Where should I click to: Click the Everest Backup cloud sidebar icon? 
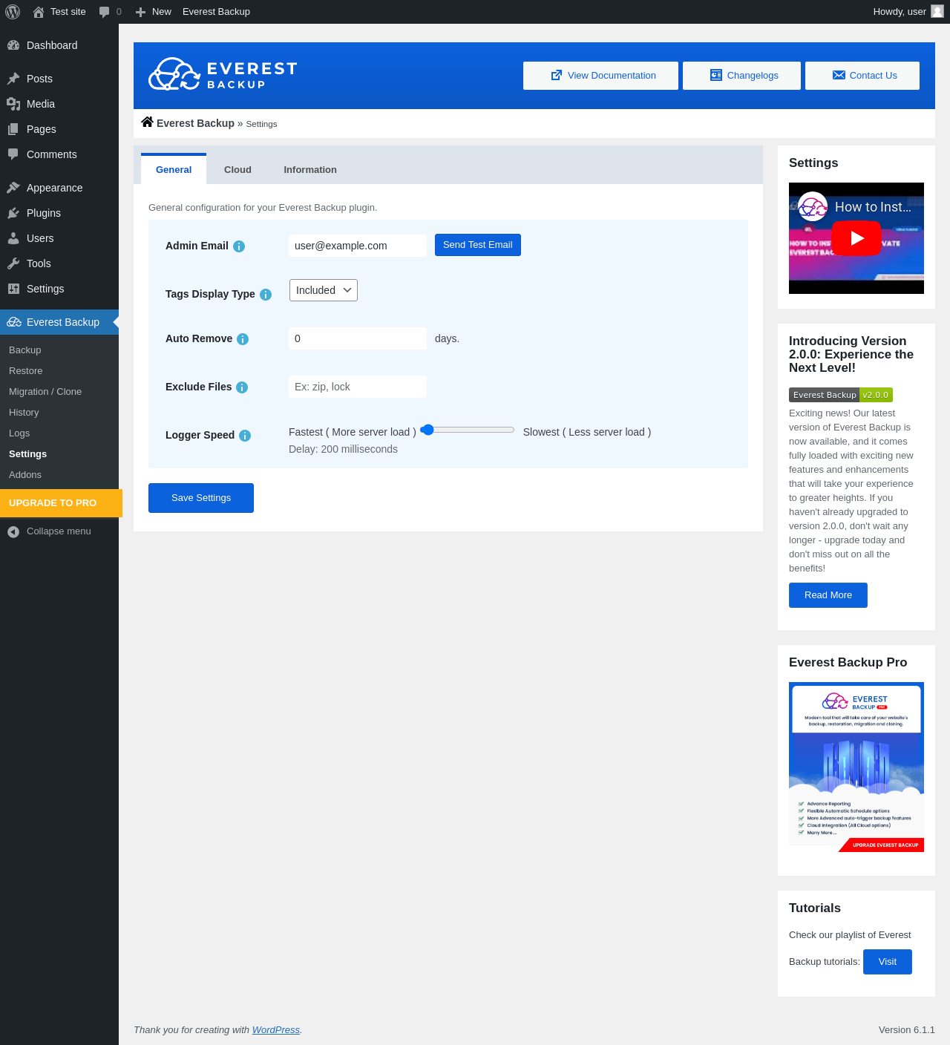[14, 322]
